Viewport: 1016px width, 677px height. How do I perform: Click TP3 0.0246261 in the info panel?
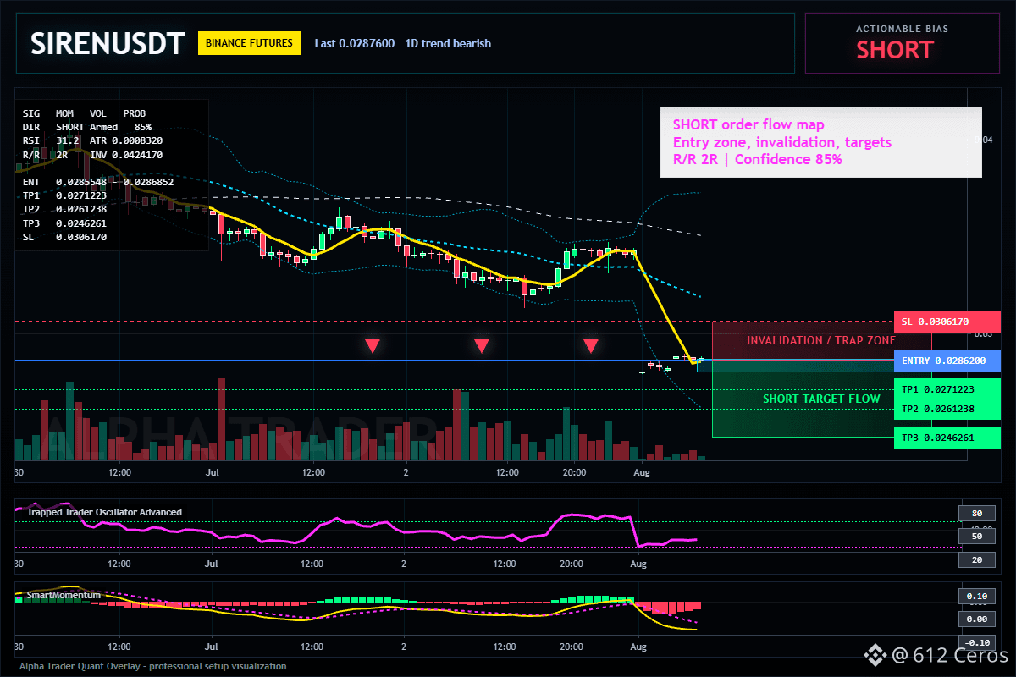[64, 223]
